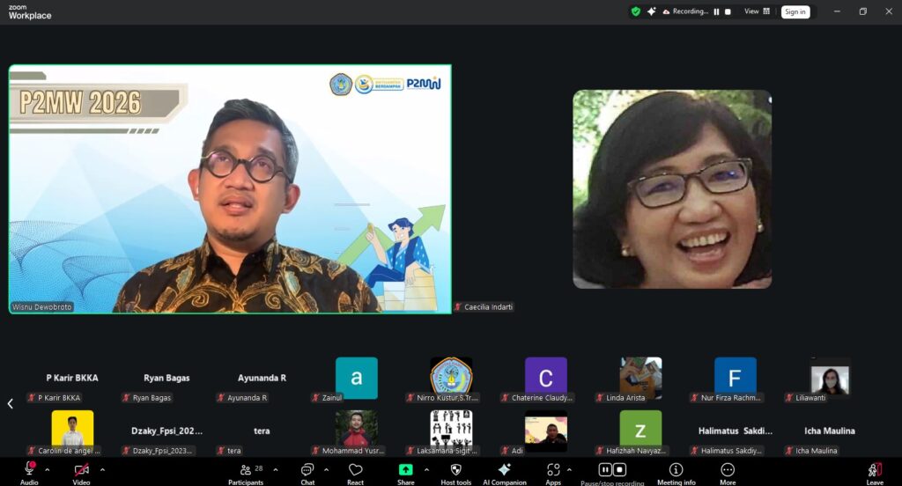
Task: Expand share options arrow beside Share
Action: click(425, 469)
